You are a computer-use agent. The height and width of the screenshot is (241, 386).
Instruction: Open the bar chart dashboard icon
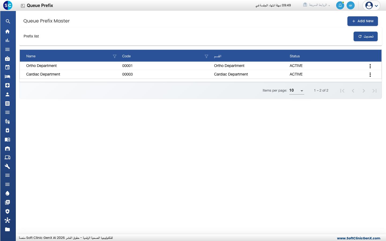(x=8, y=40)
